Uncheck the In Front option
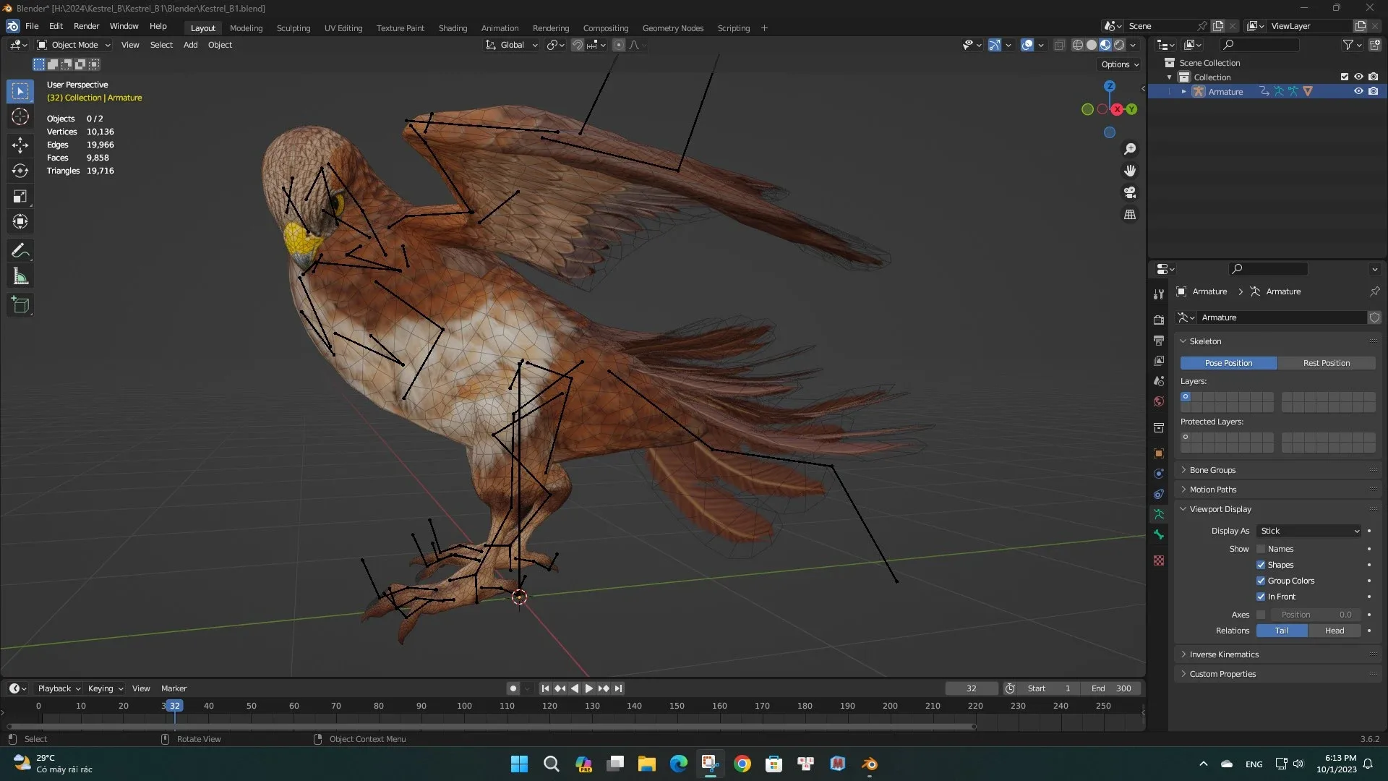 (x=1261, y=597)
